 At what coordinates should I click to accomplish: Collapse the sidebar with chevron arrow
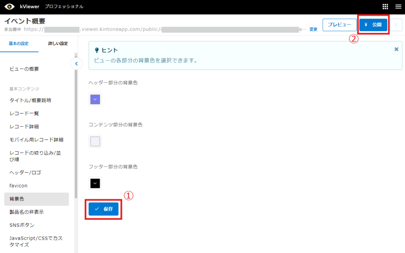click(x=76, y=64)
